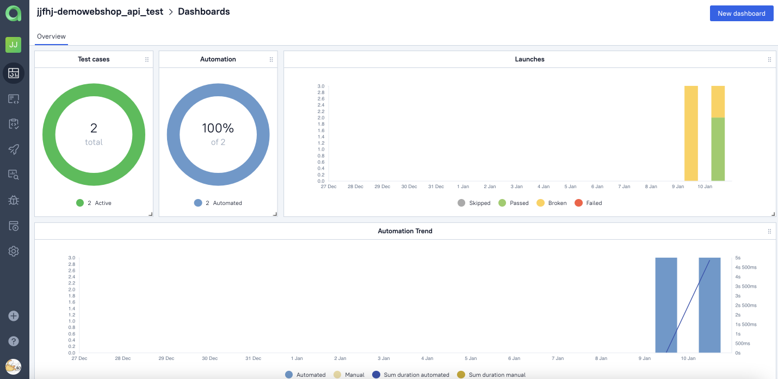Click the Dashboards breadcrumb title

pos(204,11)
